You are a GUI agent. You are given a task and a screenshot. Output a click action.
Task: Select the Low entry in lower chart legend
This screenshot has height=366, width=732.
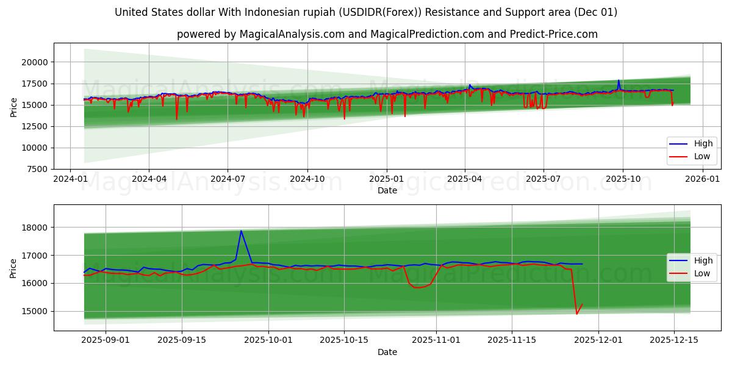tap(703, 272)
